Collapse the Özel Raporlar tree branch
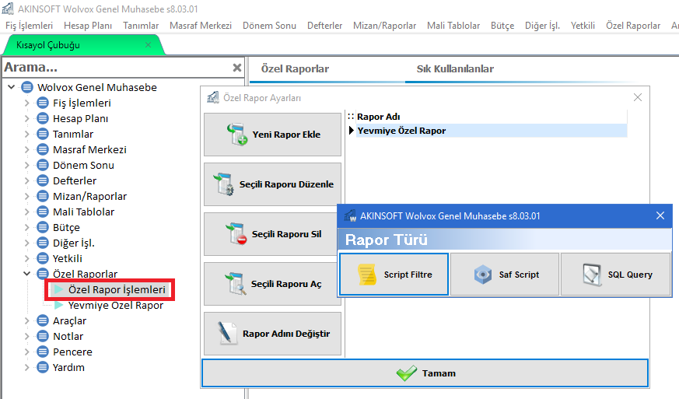The width and height of the screenshot is (679, 399). [27, 274]
